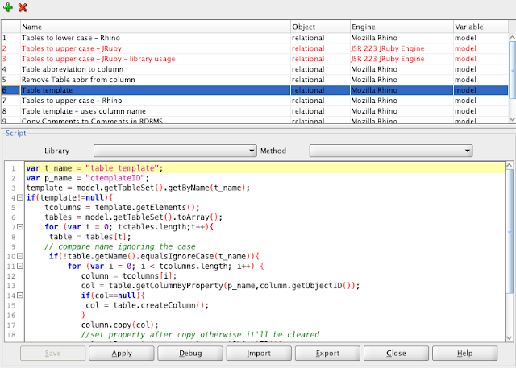516x368 pixels.
Task: Click the code editor vertical scrollbar thumb
Action: click(x=509, y=231)
